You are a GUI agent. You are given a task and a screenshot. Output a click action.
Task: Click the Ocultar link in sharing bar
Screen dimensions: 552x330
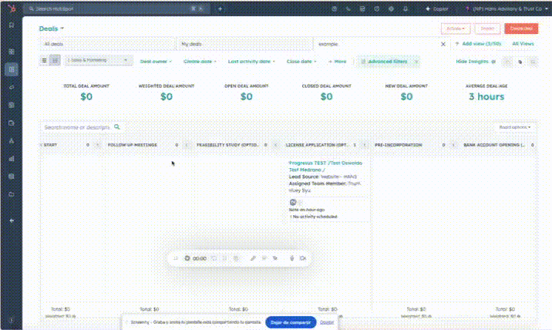pyautogui.click(x=327, y=322)
